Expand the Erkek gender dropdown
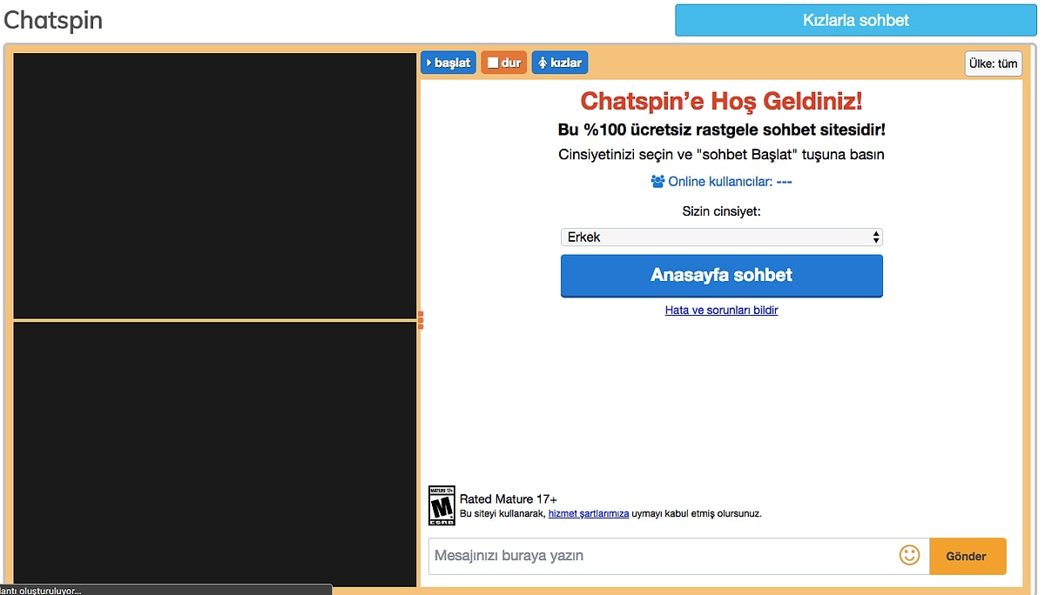This screenshot has width=1045, height=595. tap(721, 237)
